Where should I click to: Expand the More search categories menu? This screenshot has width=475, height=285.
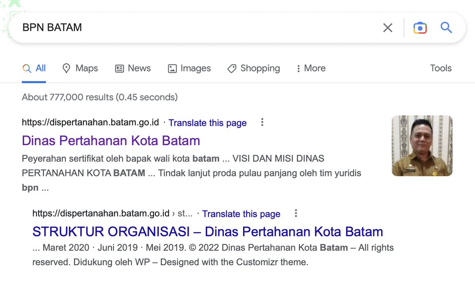(x=311, y=68)
